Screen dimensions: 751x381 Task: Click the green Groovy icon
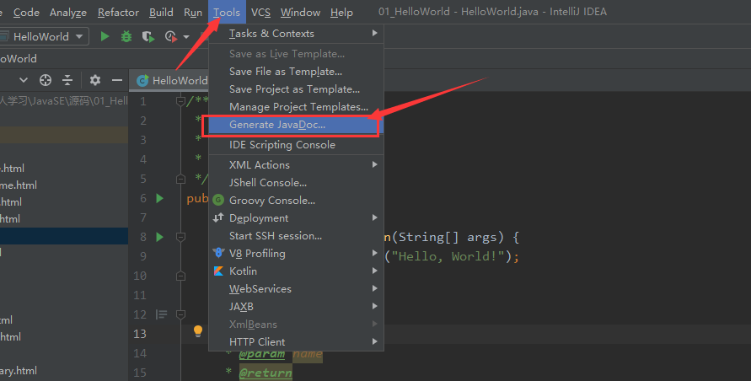(x=218, y=201)
